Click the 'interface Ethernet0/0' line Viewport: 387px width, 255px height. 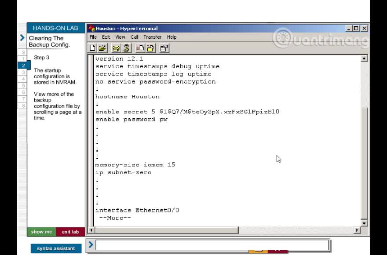[x=137, y=210]
